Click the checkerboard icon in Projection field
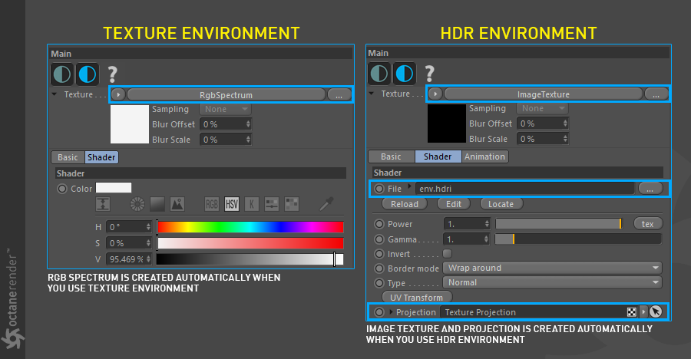This screenshot has height=359, width=691. pyautogui.click(x=632, y=312)
